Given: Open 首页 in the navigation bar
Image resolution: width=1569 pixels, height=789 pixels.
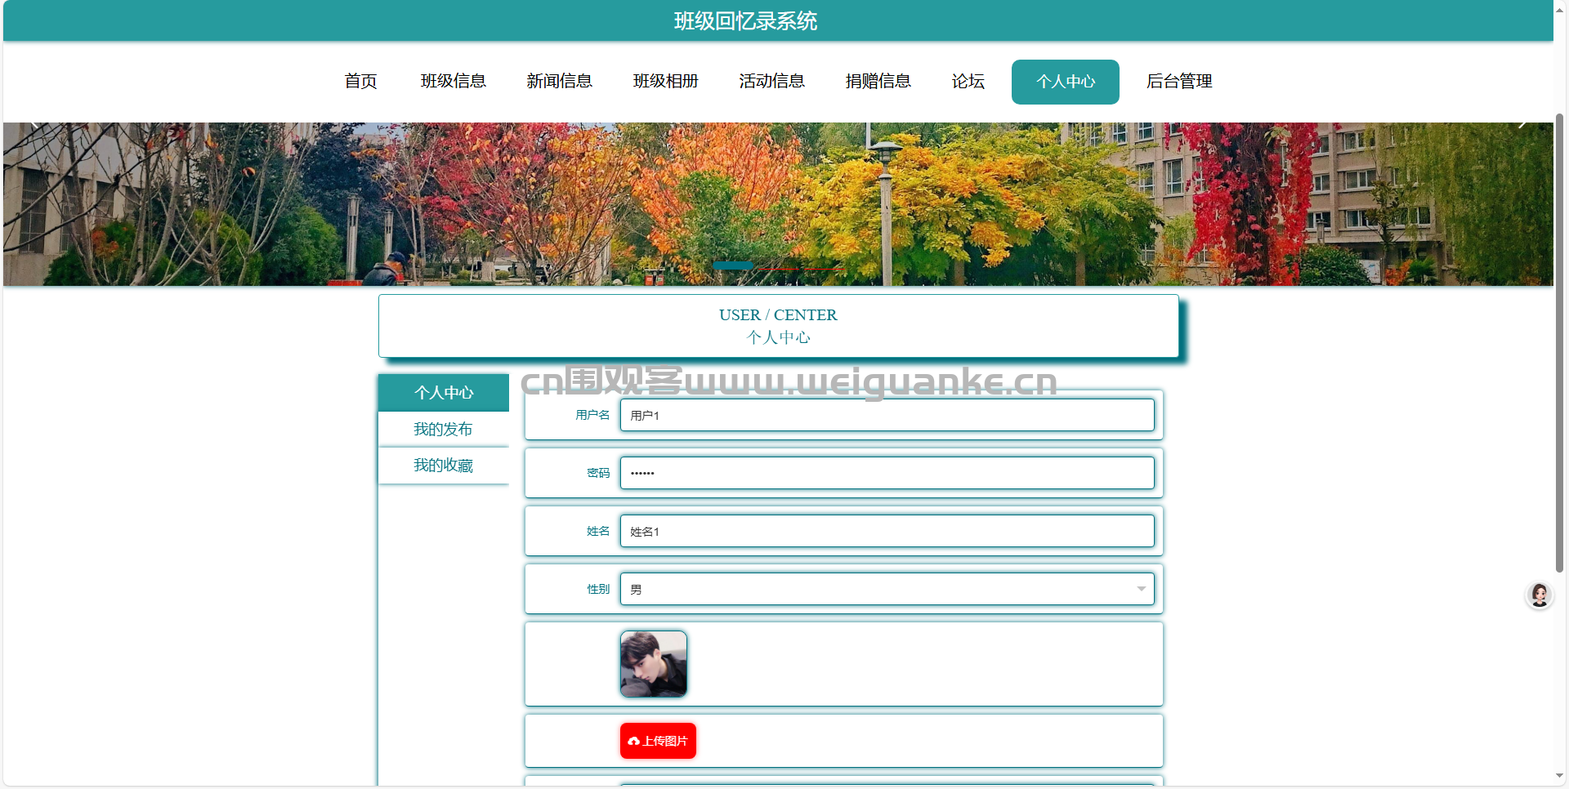Looking at the screenshot, I should [360, 82].
